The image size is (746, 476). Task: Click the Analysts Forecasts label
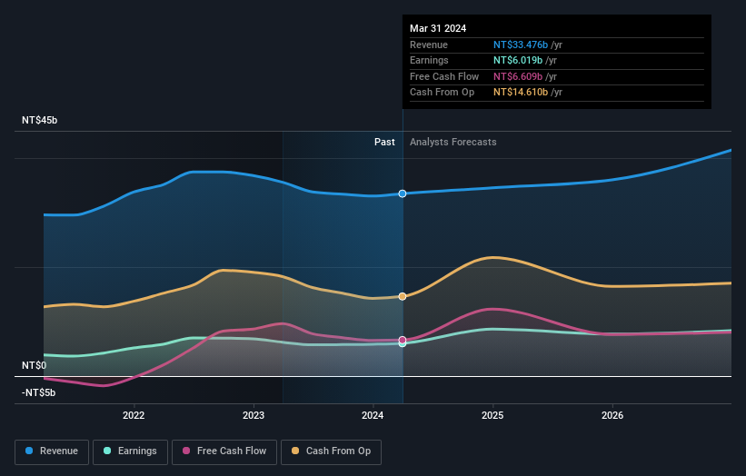(453, 142)
